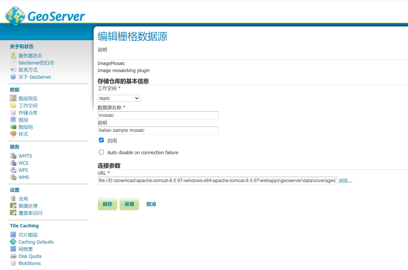The width and height of the screenshot is (408, 270).
Task: Open 切片图层 link
Action: tap(28, 235)
